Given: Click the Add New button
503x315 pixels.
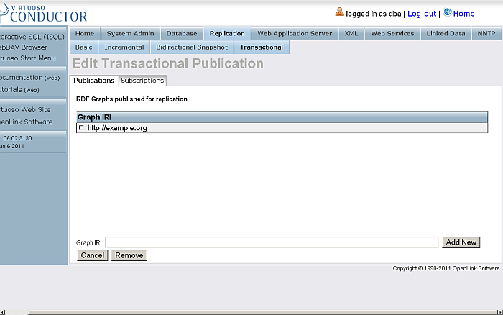Looking at the screenshot, I should click(461, 242).
